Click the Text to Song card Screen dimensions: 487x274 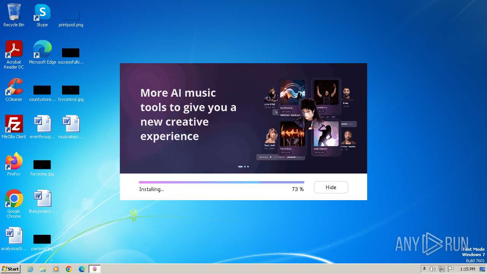pos(292,137)
